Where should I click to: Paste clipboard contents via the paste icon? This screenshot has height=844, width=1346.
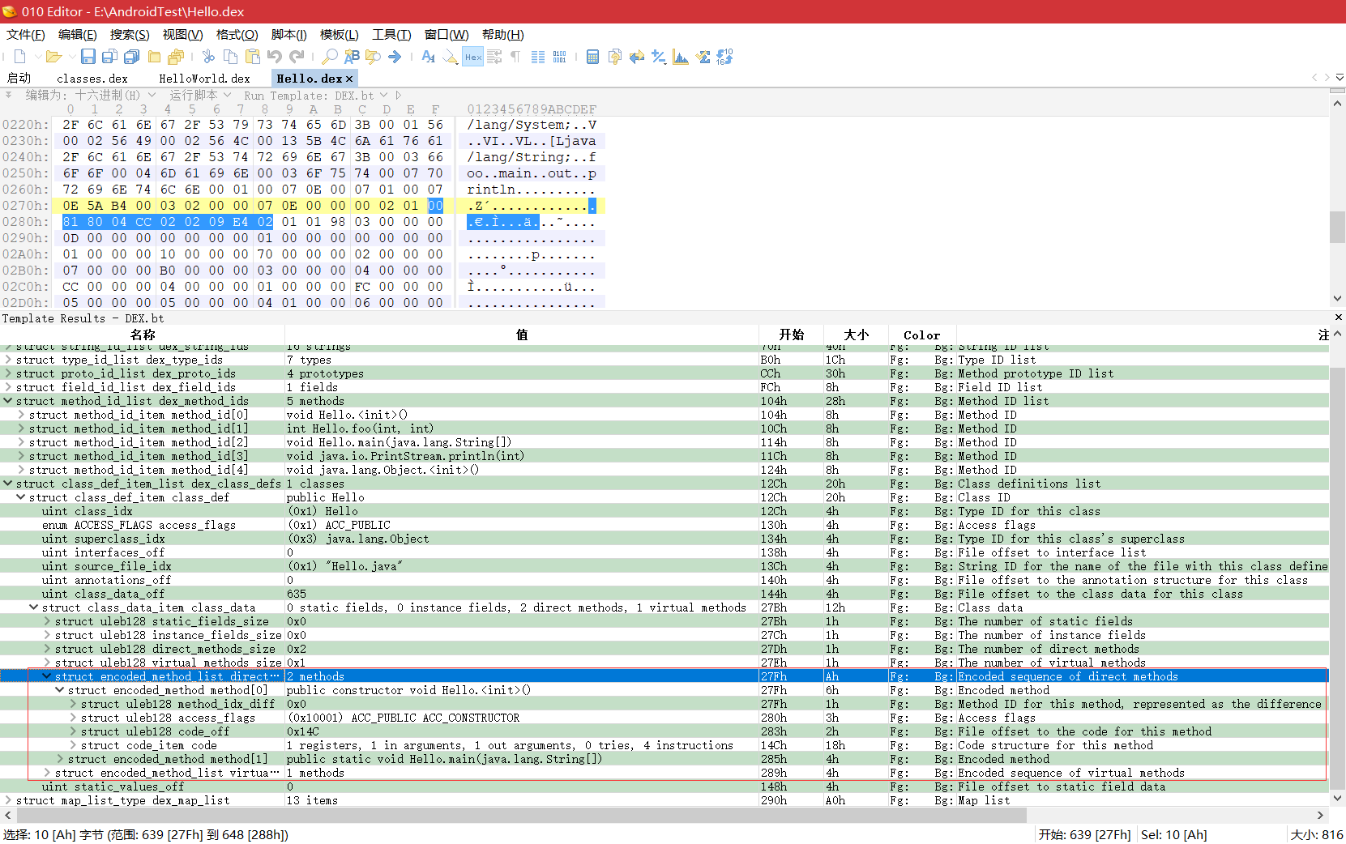tap(252, 56)
